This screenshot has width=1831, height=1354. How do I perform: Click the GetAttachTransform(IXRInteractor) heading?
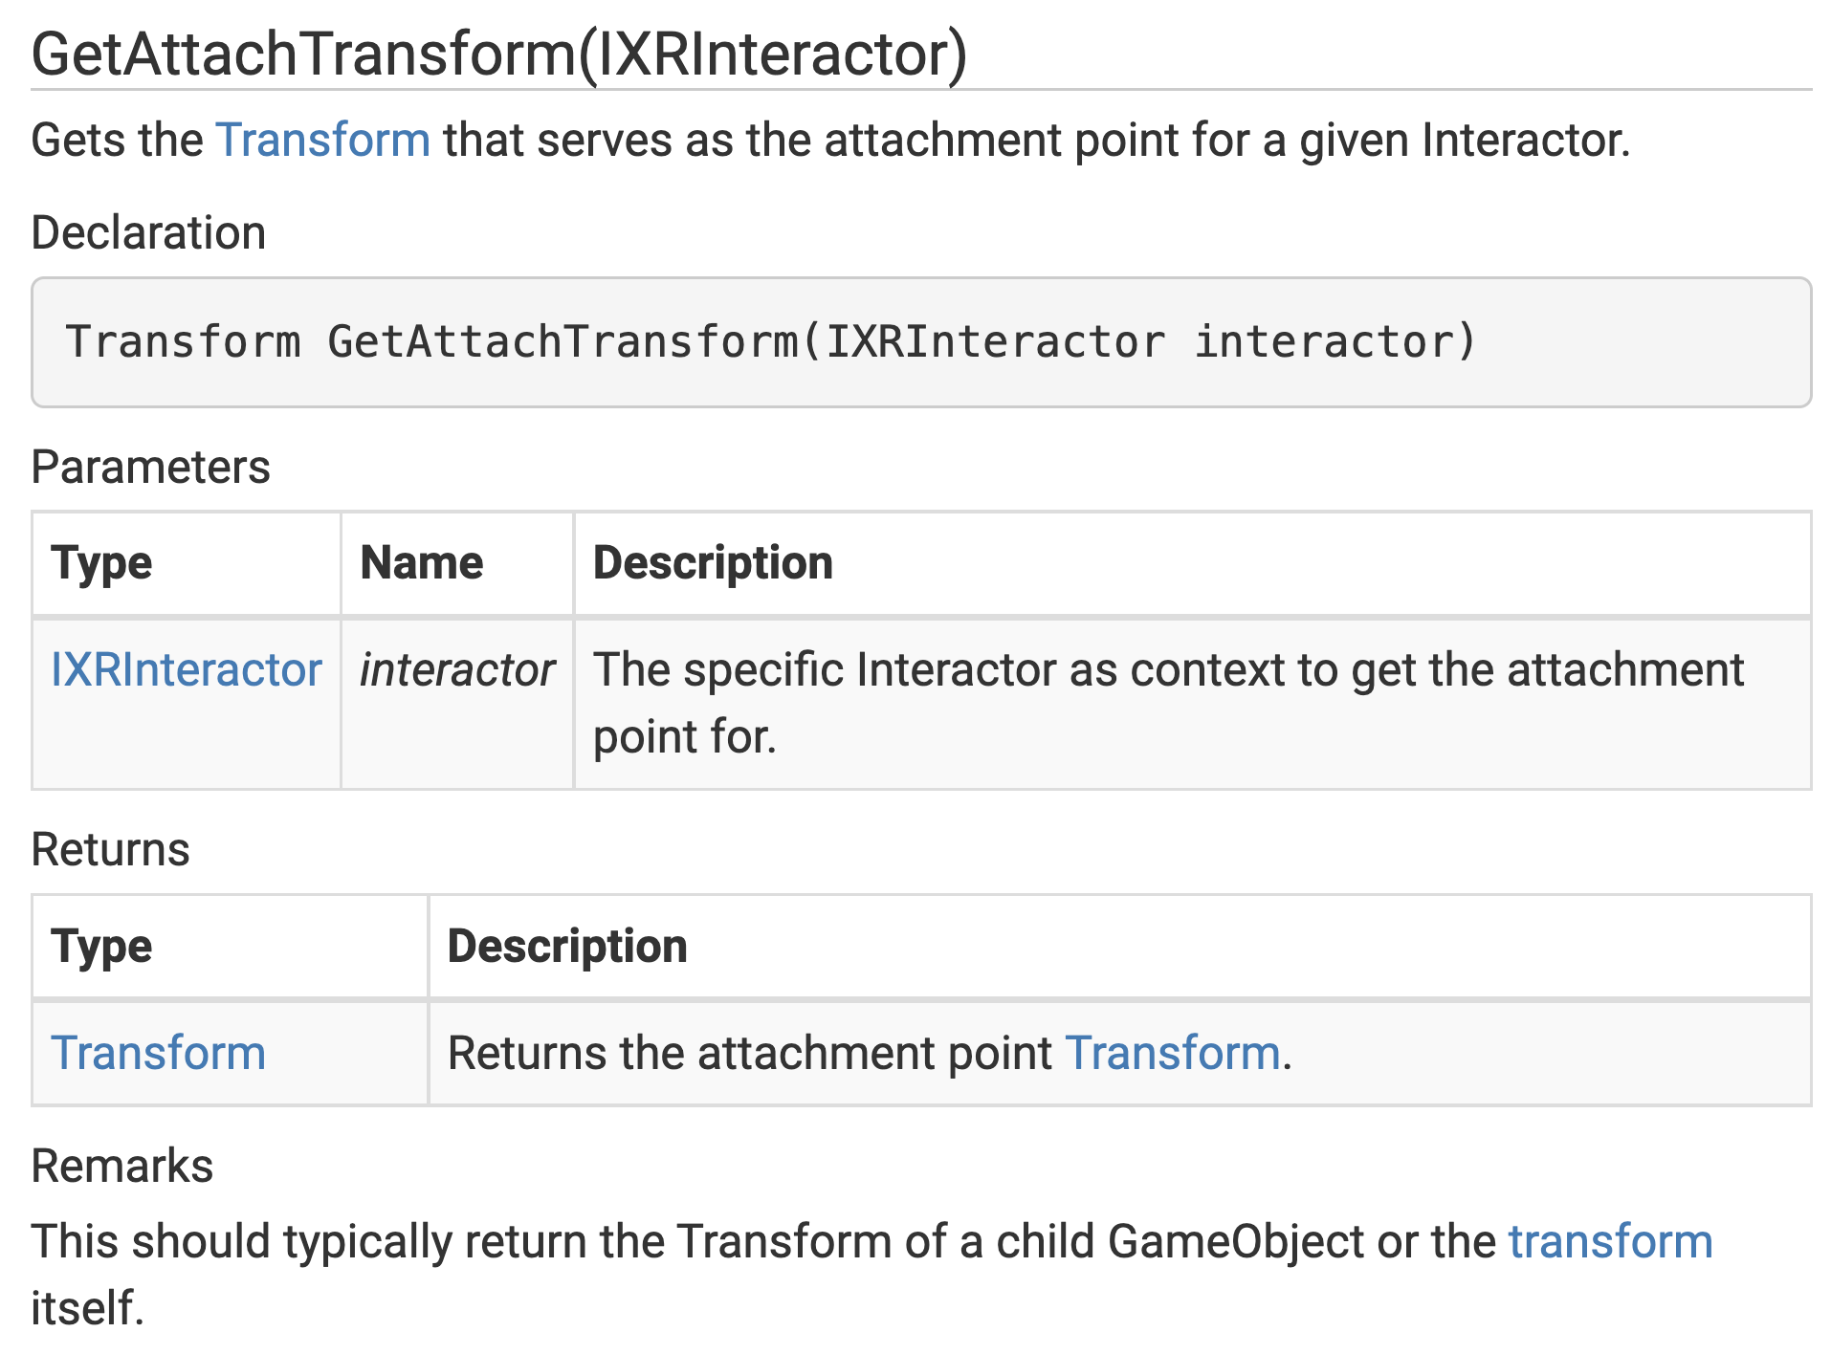pos(499,54)
